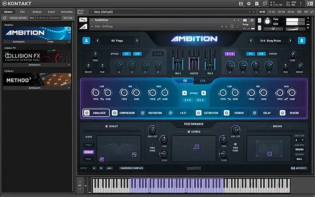The width and height of the screenshot is (315, 197).
Task: Switch to the LFO tab
Action: [x=202, y=81]
